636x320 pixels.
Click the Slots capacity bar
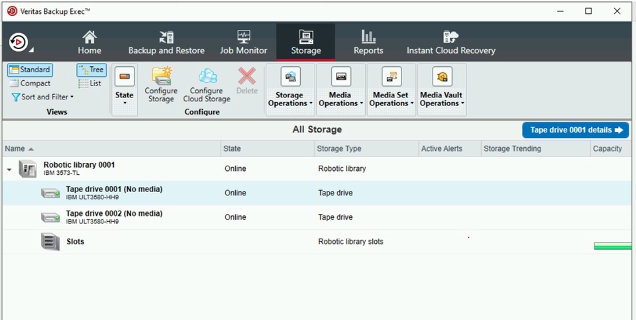(613, 246)
